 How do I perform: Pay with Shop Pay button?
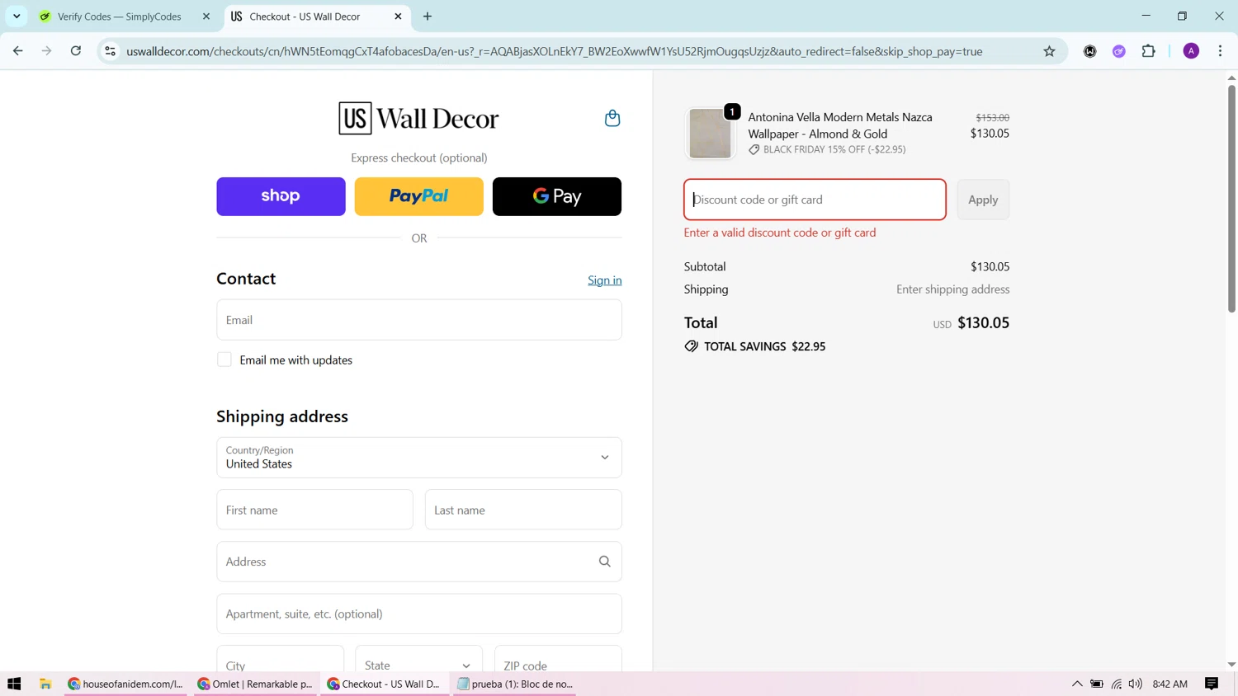pos(281,196)
